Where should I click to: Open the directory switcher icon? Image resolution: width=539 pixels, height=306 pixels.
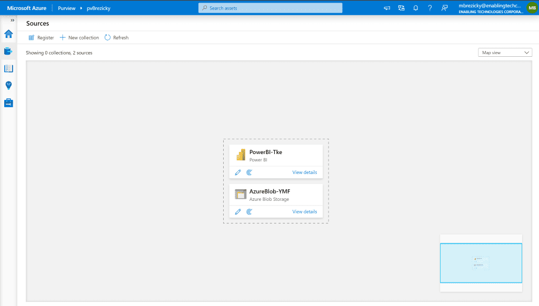click(x=401, y=8)
